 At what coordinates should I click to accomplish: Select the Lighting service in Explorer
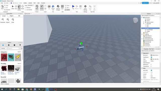click(x=147, y=34)
